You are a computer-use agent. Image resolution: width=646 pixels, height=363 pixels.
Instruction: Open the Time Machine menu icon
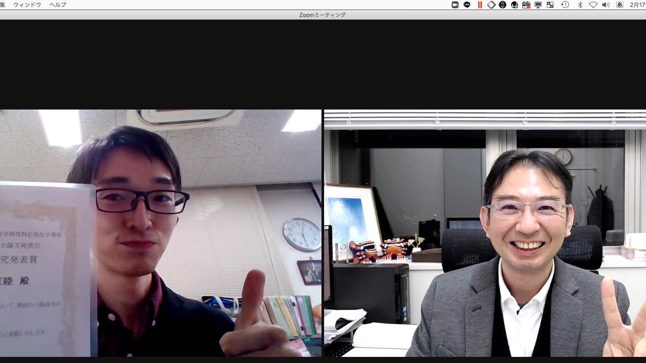(565, 5)
